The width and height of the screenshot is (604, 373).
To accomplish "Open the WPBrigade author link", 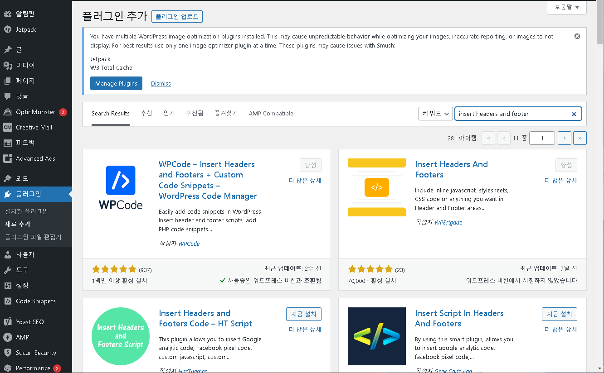I will click(448, 222).
